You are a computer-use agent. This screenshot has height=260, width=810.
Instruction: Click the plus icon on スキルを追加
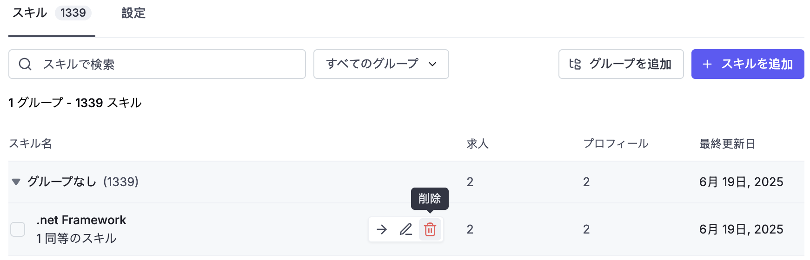click(707, 64)
